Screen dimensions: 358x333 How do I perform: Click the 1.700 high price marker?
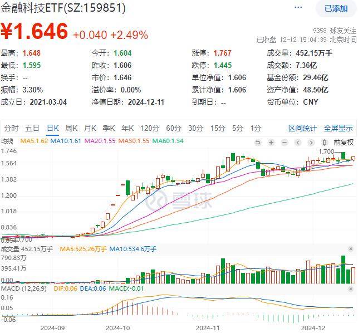click(x=326, y=151)
